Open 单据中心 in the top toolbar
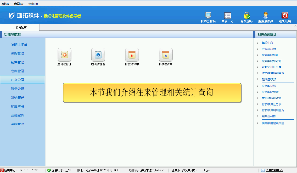Image resolution: width=297 pixels, height=173 pixels. click(x=227, y=15)
